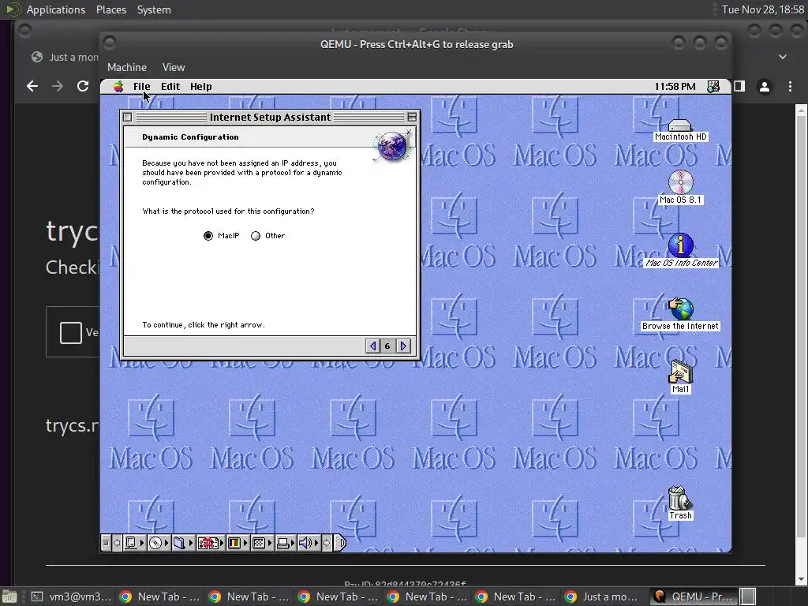The height and width of the screenshot is (606, 808).
Task: Click the 11:58 PM menu bar clock
Action: (675, 87)
